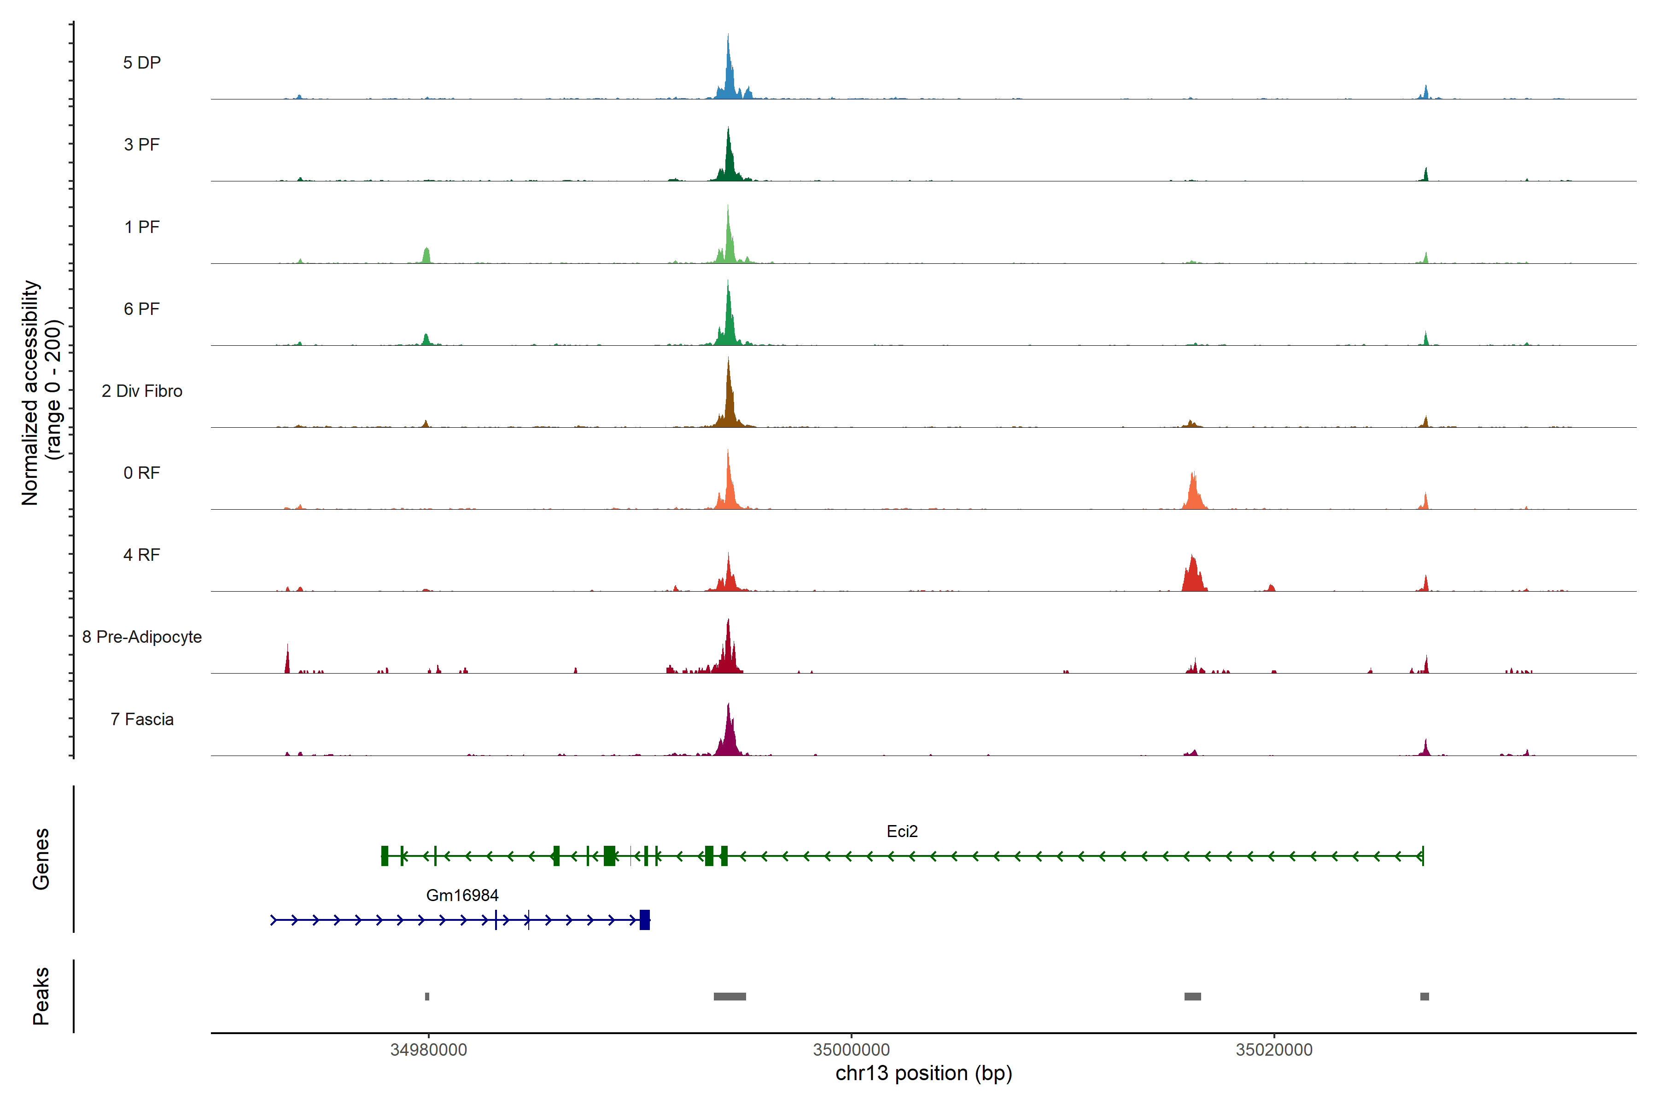Click the large orange right-side peak in 0 RF track
This screenshot has height=1105, width=1658.
pyautogui.click(x=1193, y=494)
